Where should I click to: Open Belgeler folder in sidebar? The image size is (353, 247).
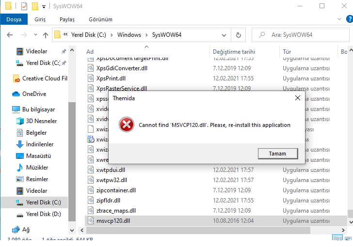32,133
